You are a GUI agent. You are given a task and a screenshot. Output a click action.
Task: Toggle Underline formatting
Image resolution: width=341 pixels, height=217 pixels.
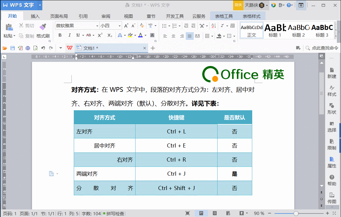[78, 35]
